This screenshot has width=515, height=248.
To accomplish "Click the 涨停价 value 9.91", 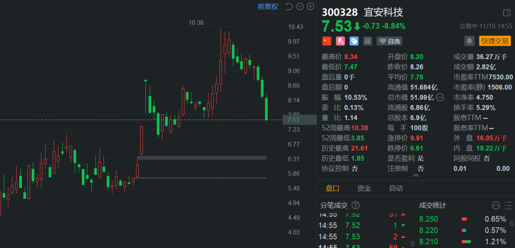I will coord(417,138).
